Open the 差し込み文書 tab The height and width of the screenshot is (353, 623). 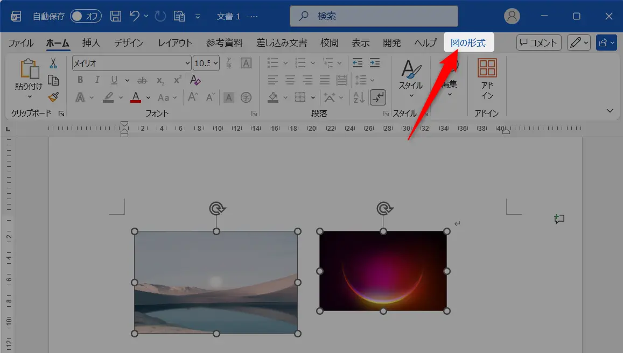[282, 43]
